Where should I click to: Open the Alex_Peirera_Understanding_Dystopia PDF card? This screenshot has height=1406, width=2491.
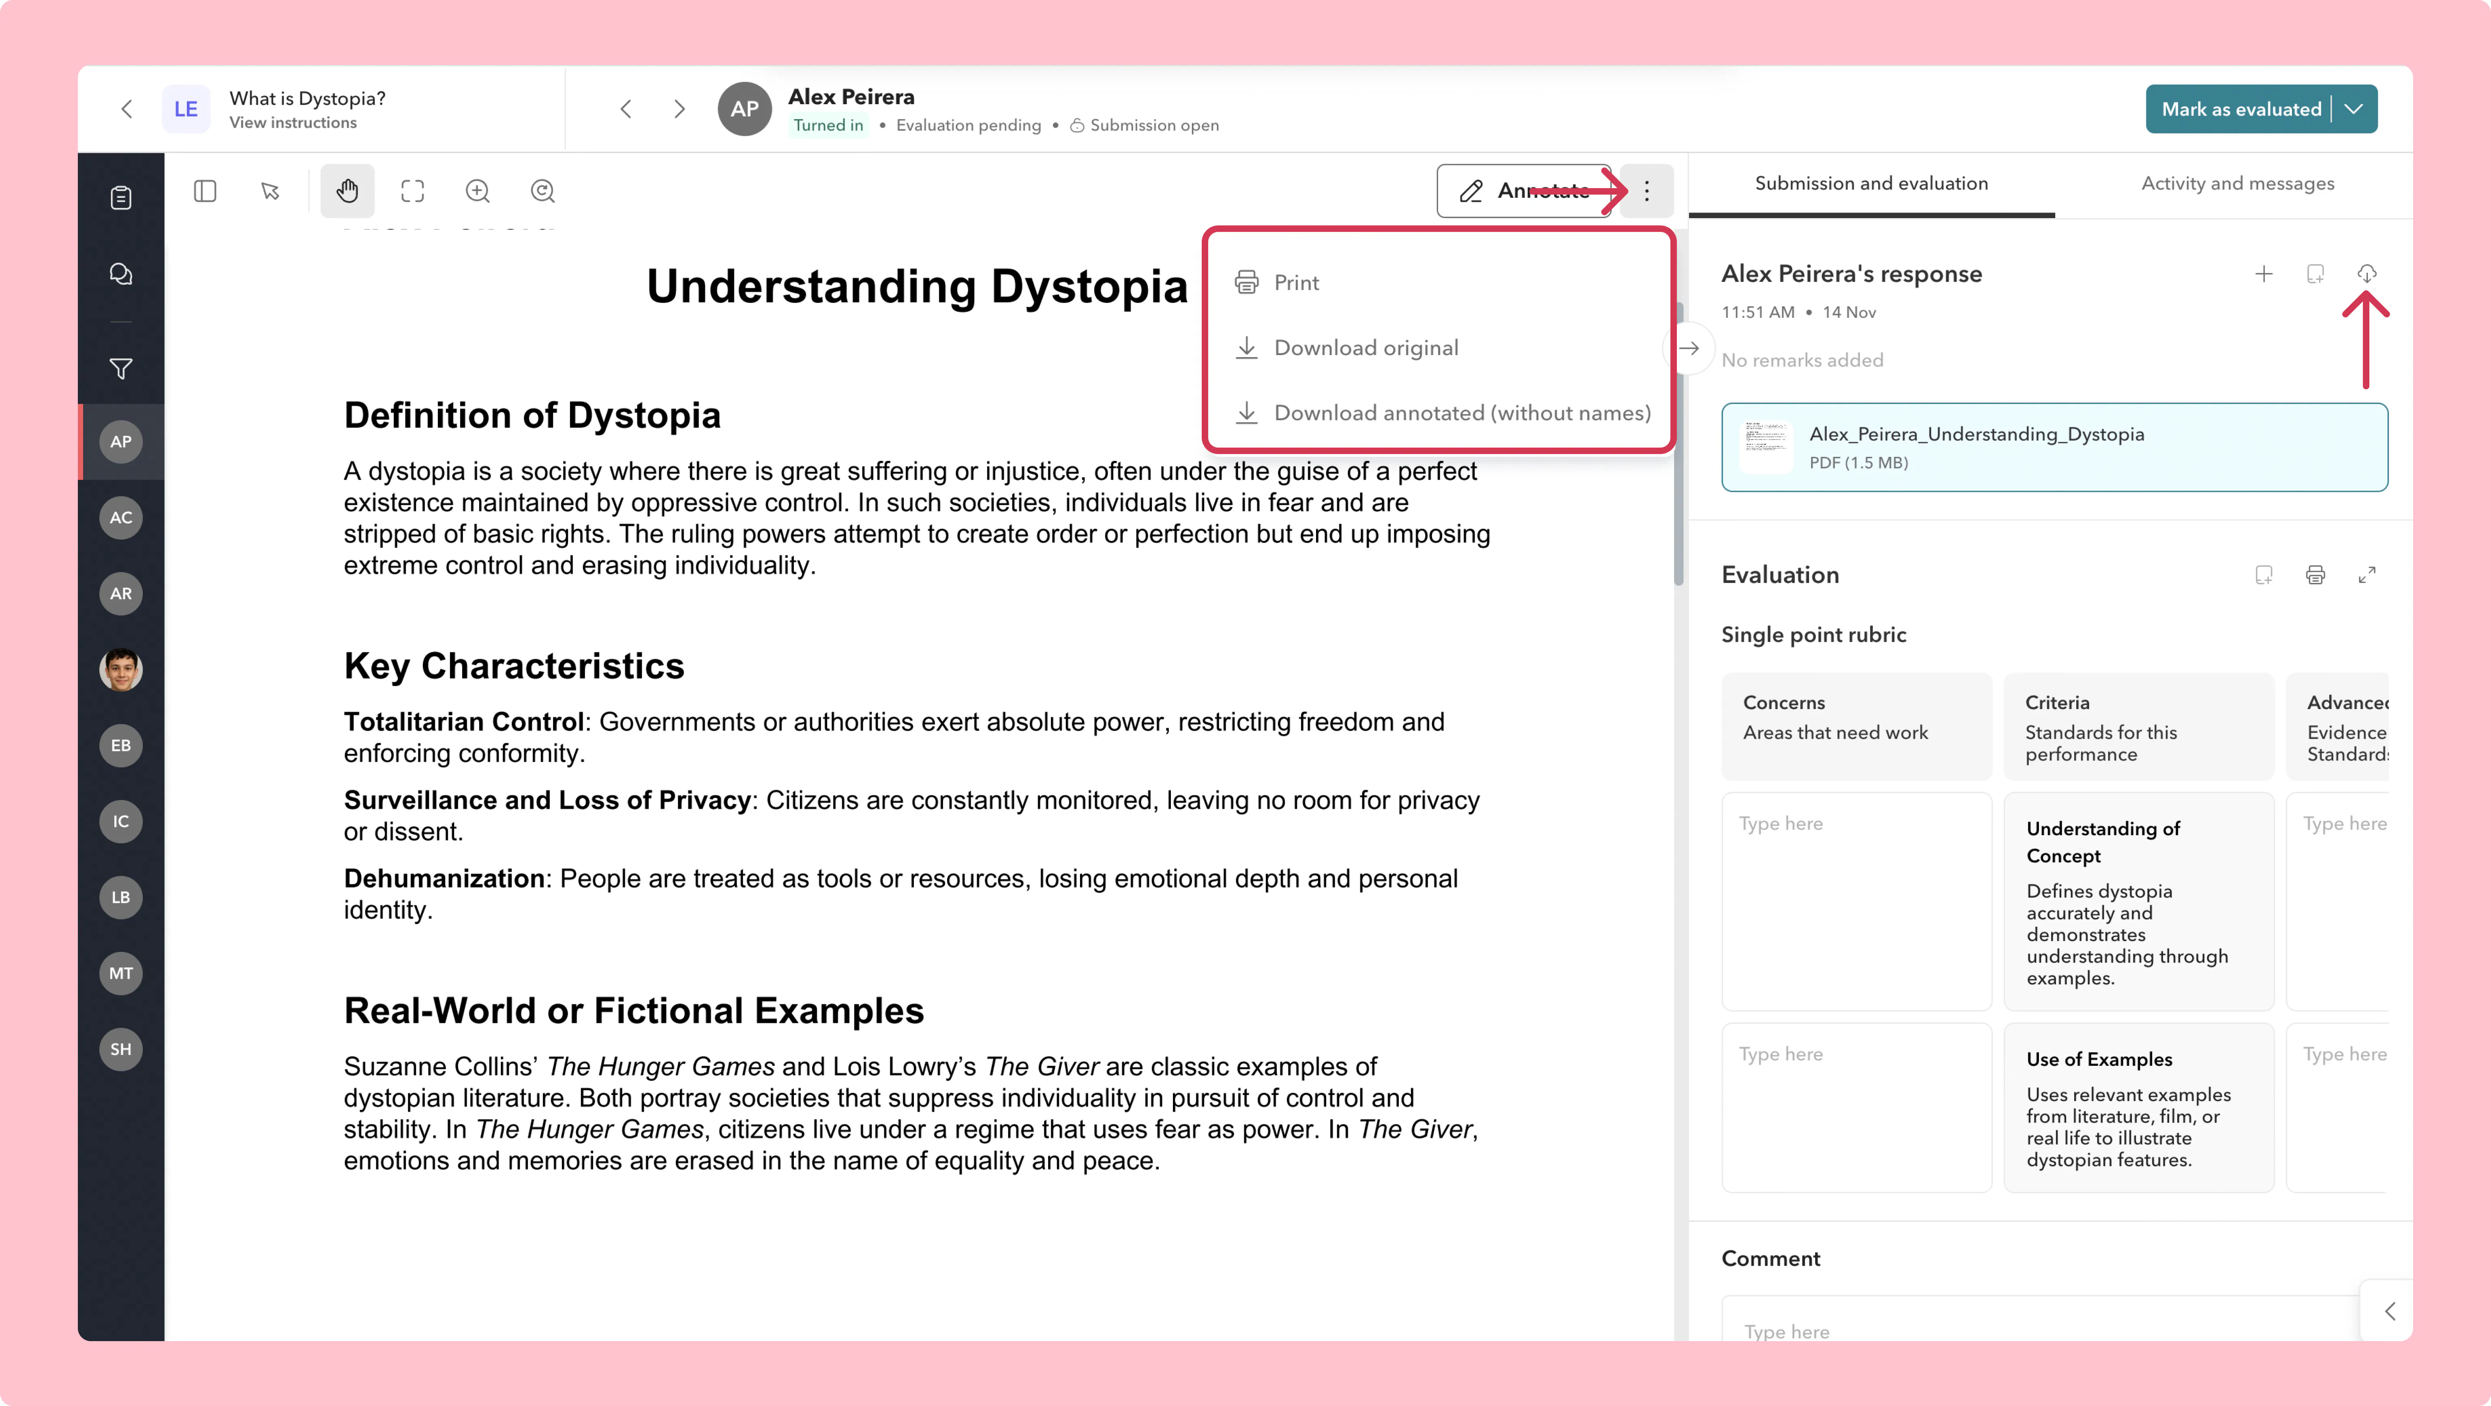click(2054, 448)
